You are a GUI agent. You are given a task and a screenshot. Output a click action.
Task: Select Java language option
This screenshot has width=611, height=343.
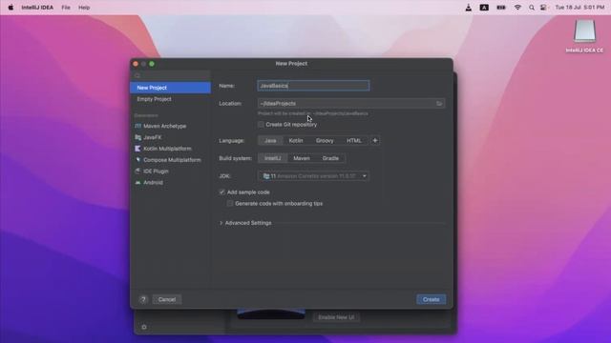(x=270, y=140)
